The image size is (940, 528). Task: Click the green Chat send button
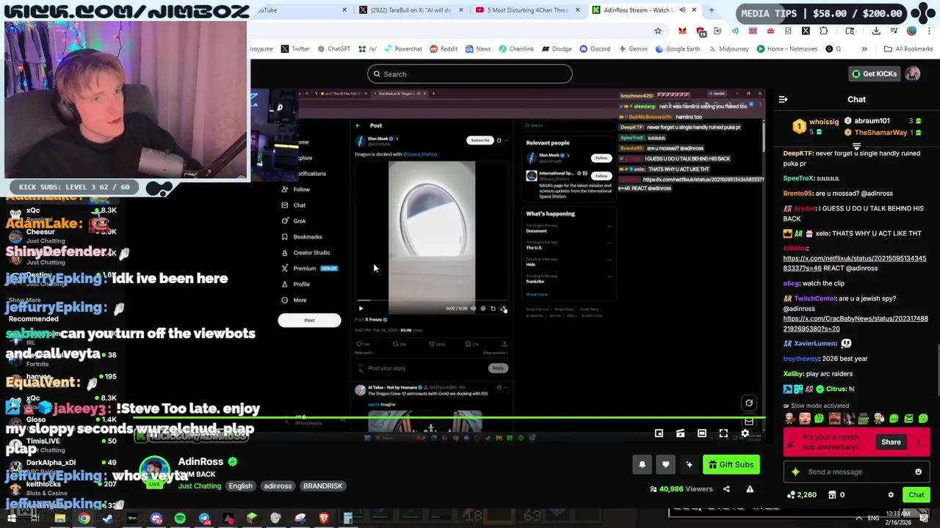[x=916, y=495]
